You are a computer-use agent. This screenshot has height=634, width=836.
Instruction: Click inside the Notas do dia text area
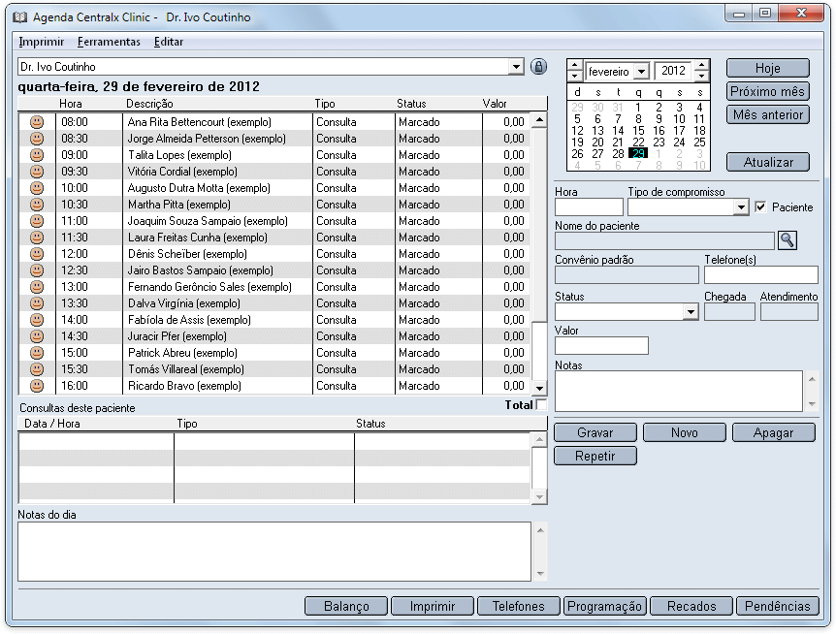pos(274,552)
